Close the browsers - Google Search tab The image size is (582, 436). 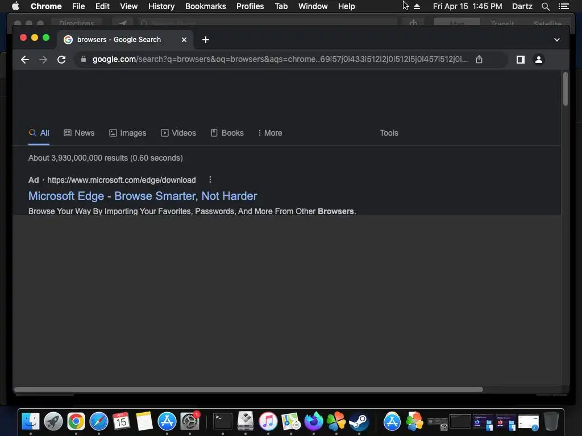(x=184, y=40)
